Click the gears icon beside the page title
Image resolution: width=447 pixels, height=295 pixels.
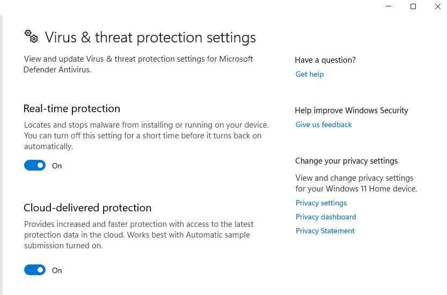[31, 36]
